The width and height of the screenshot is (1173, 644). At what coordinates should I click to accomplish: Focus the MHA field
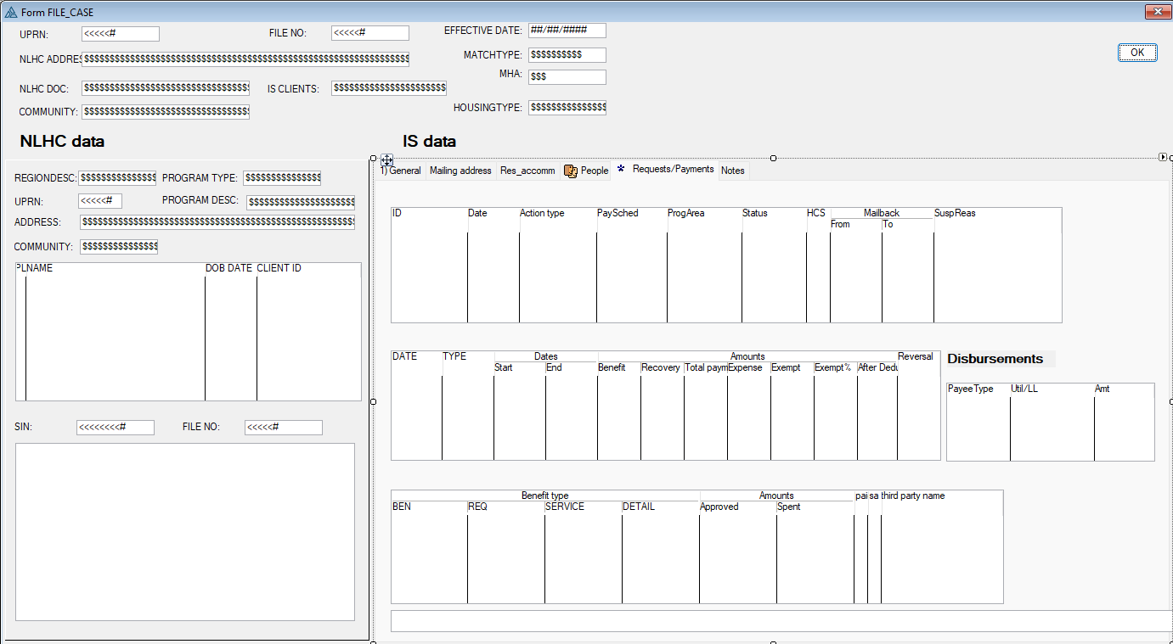(567, 77)
